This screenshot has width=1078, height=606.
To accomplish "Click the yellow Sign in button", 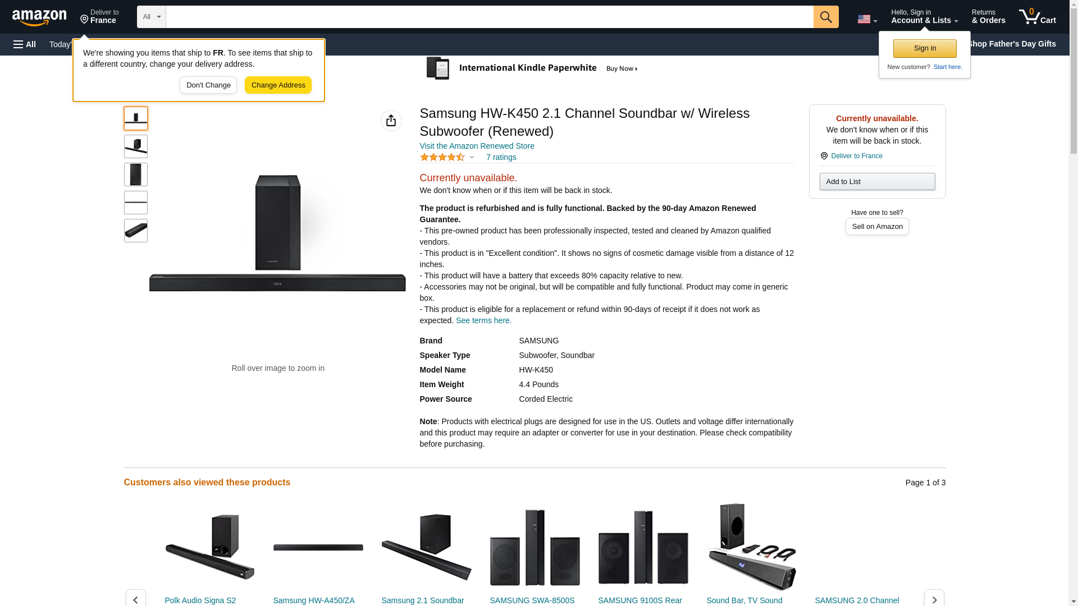I will (x=925, y=48).
